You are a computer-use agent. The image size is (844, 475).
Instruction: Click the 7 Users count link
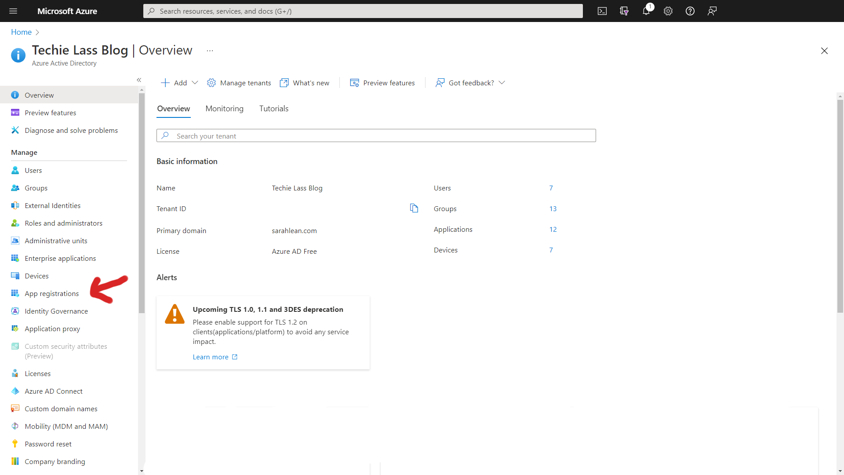[551, 187]
